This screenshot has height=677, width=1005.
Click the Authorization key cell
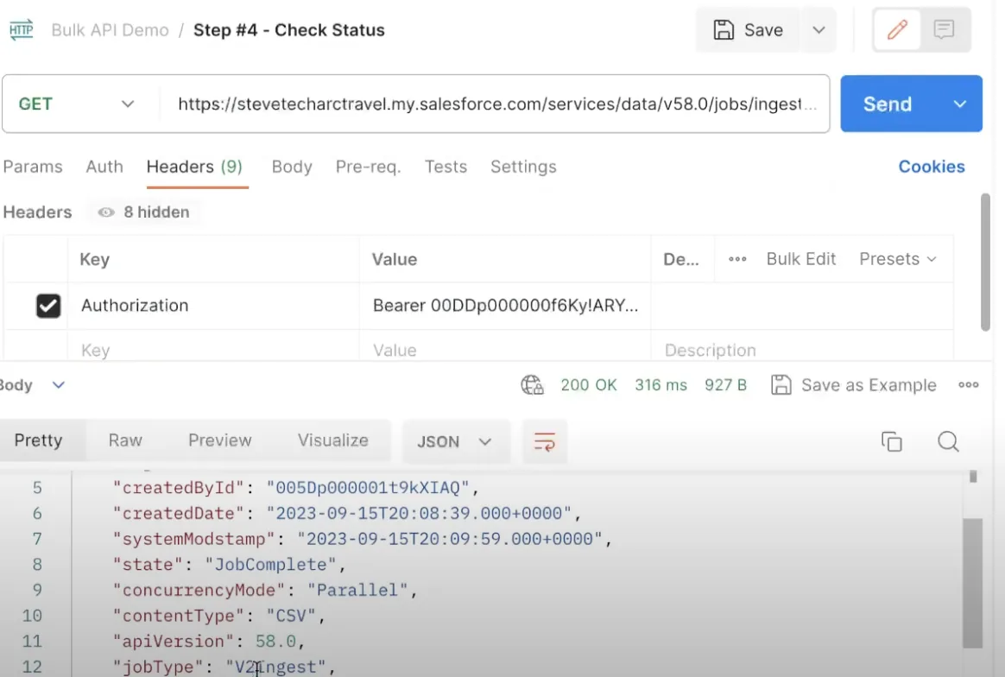pyautogui.click(x=213, y=306)
